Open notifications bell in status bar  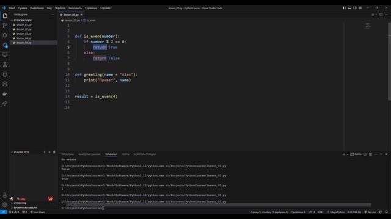pyautogui.click(x=387, y=212)
